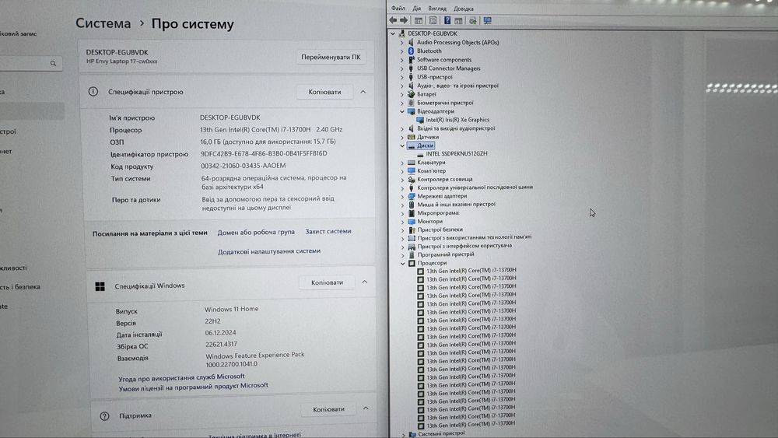Expand the Біометричні пристрої node
This screenshot has width=778, height=438.
(402, 103)
